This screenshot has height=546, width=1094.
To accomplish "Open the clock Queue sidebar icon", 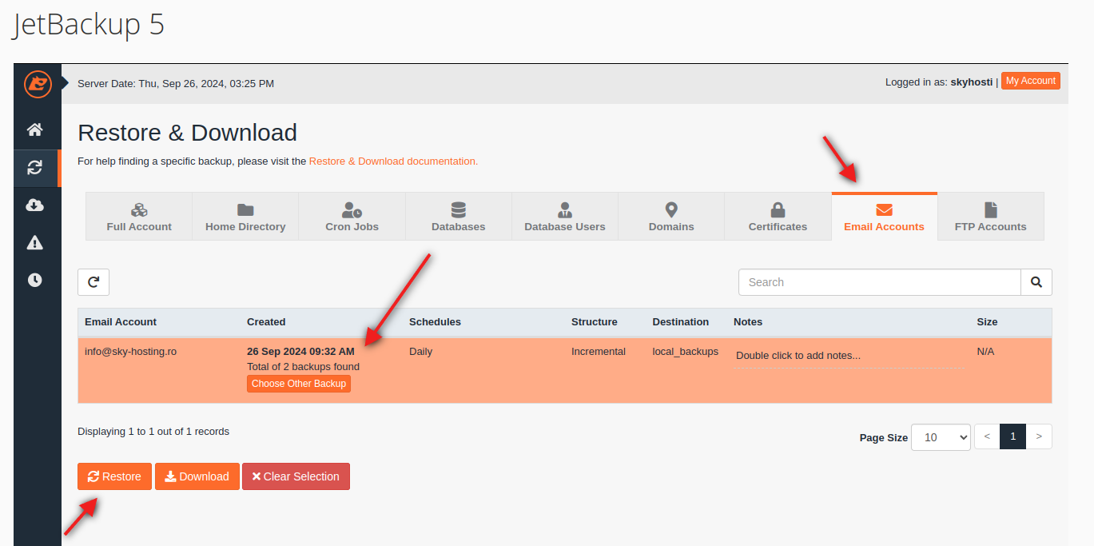I will coord(35,280).
